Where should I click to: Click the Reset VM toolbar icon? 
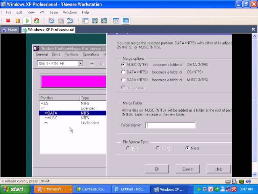[36, 21]
